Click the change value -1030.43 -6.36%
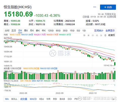The height and width of the screenshot is (102, 120). pos(47,15)
